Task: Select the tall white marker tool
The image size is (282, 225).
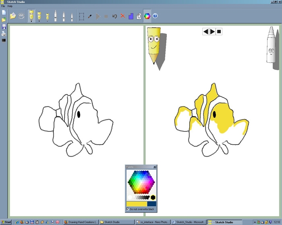Action: (x=55, y=16)
